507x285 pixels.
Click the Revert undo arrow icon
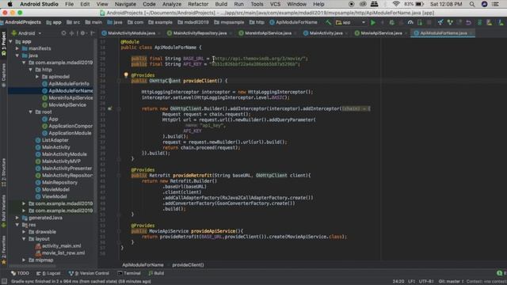tap(468, 23)
